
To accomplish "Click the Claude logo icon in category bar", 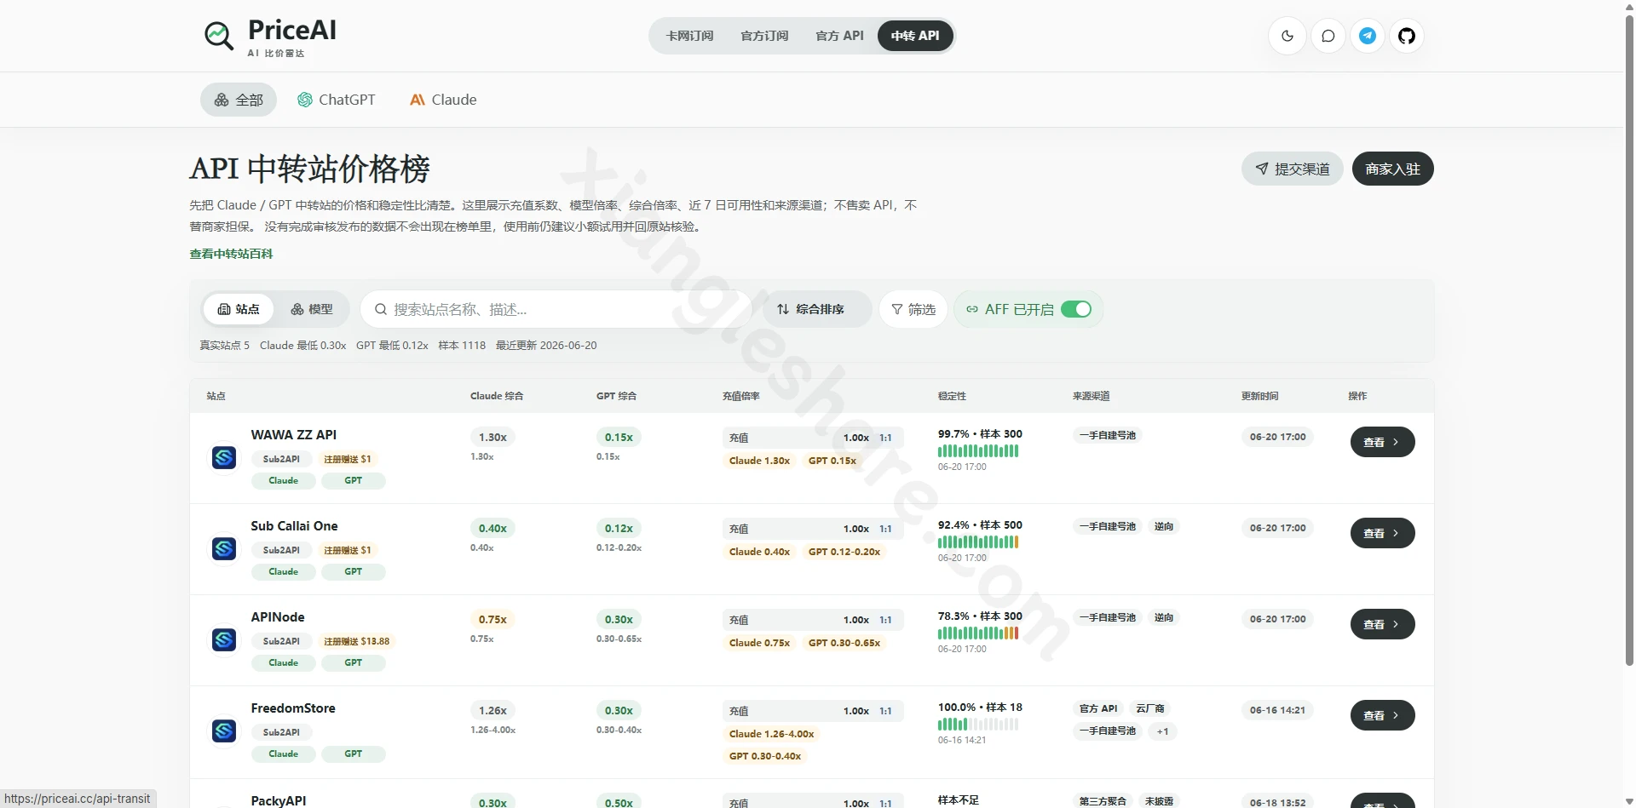I will point(418,100).
